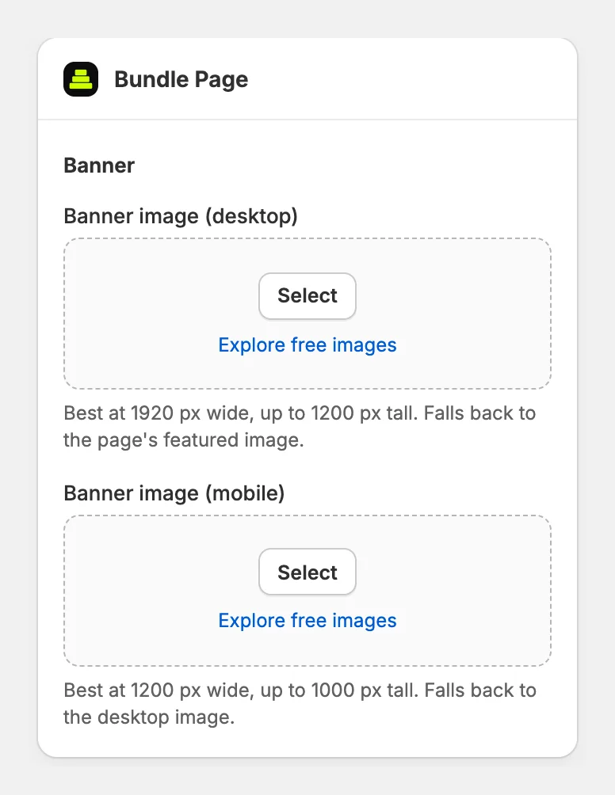
Task: Click the Banner image (mobile) label
Action: pyautogui.click(x=174, y=493)
